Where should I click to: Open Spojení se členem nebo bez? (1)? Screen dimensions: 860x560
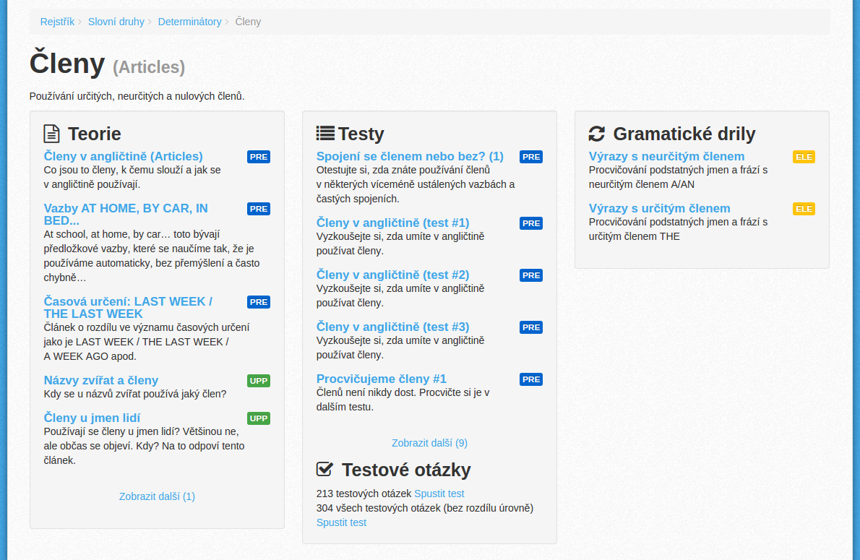(410, 156)
